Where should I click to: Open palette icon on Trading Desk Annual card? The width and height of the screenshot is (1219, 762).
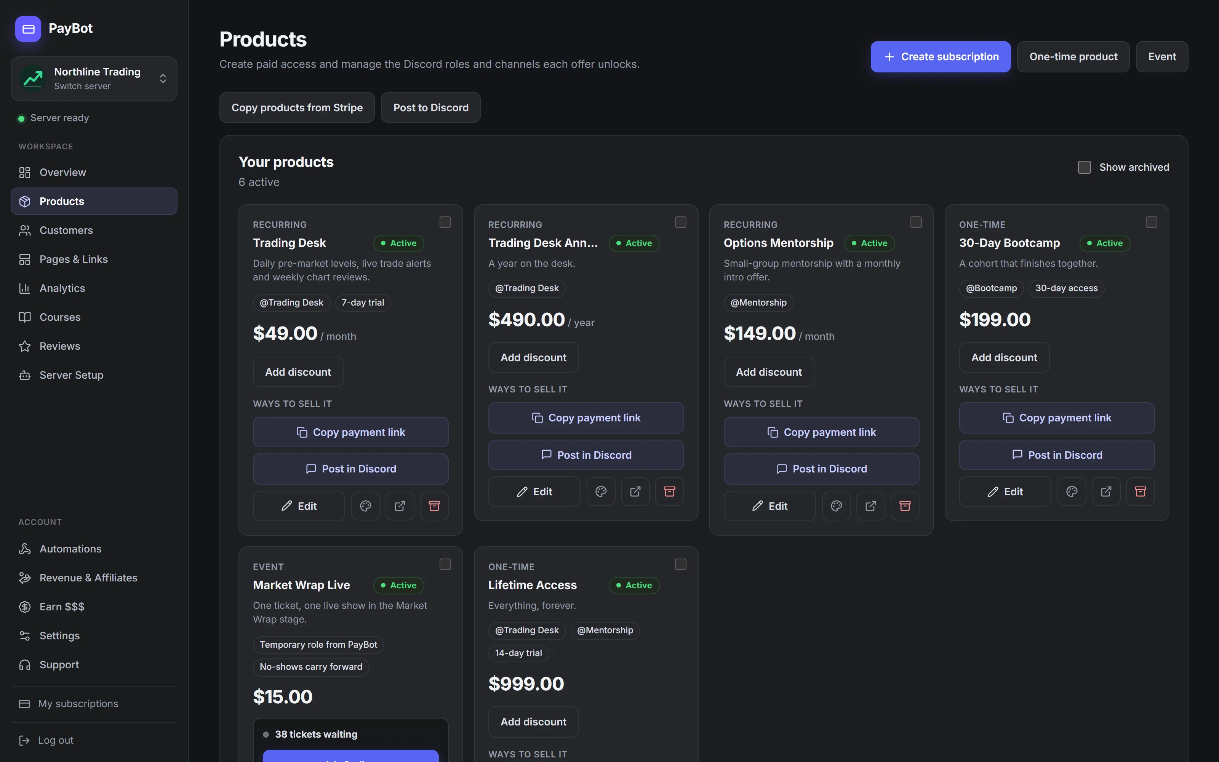click(x=601, y=491)
